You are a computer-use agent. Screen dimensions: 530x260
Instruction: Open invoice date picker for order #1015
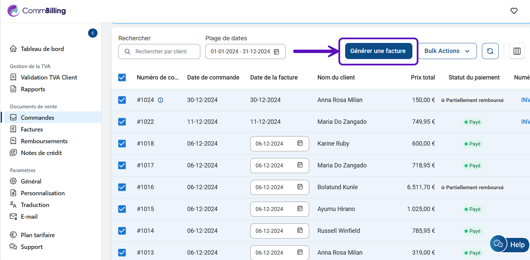279,209
